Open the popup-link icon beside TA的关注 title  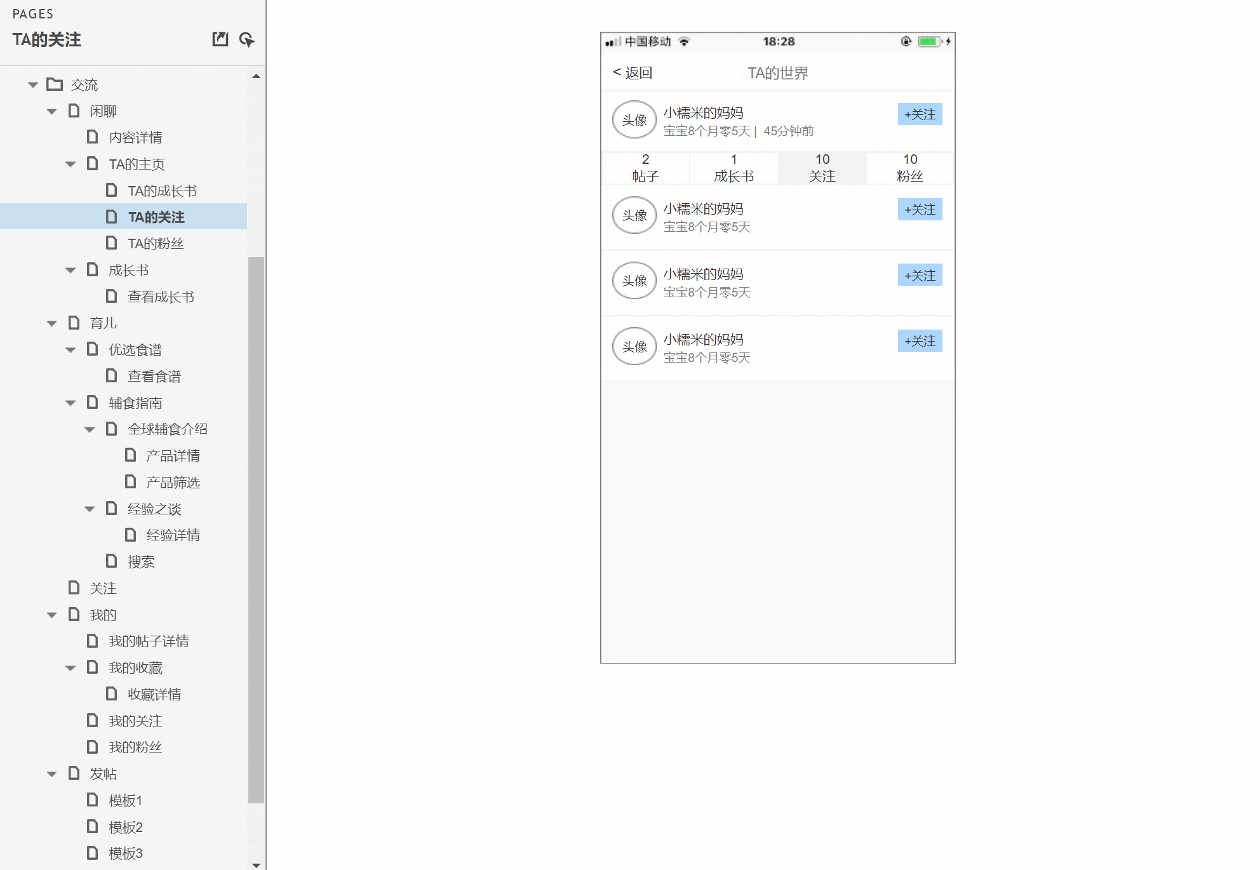click(220, 39)
